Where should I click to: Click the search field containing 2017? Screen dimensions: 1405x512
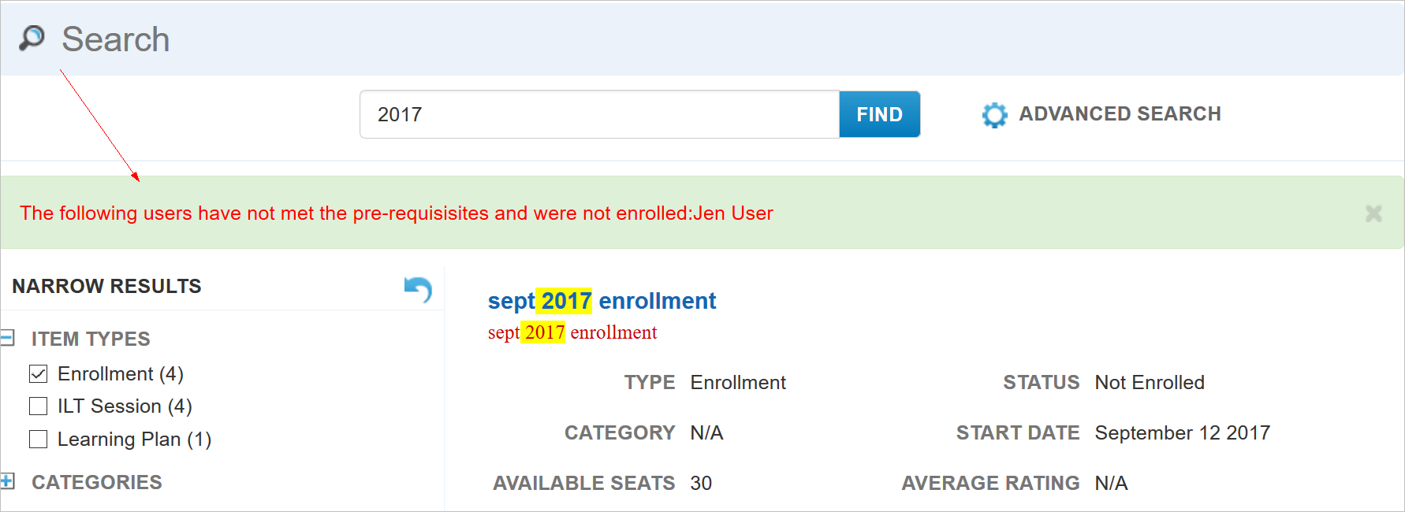599,114
